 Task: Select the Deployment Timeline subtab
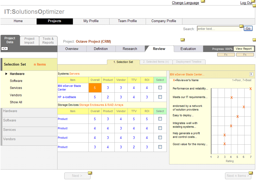(x=189, y=62)
